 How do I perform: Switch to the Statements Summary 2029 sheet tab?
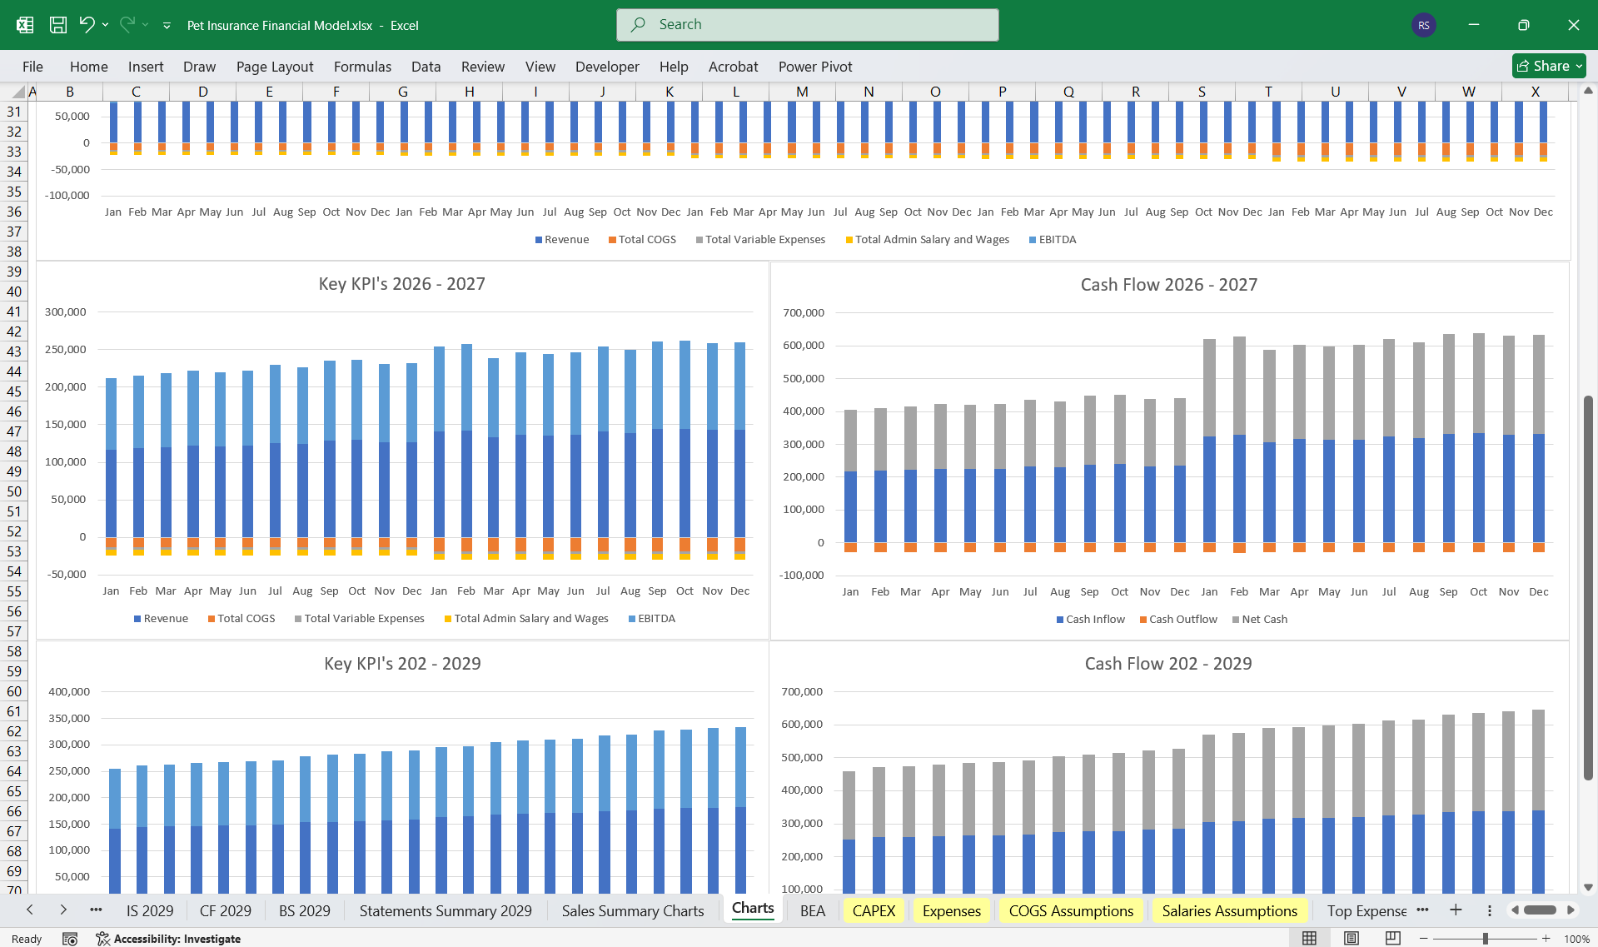tap(446, 910)
